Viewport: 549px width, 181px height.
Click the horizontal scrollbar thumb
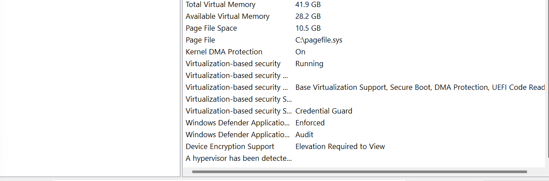pos(359,172)
